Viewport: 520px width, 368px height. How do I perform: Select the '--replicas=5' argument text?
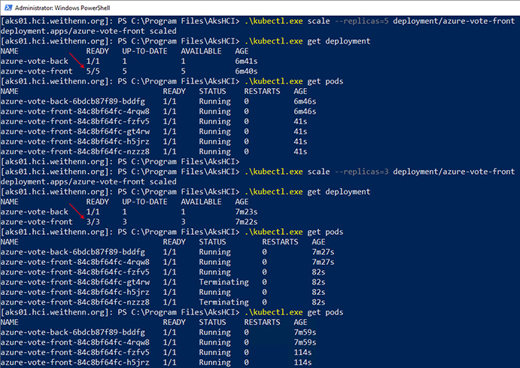pyautogui.click(x=361, y=21)
